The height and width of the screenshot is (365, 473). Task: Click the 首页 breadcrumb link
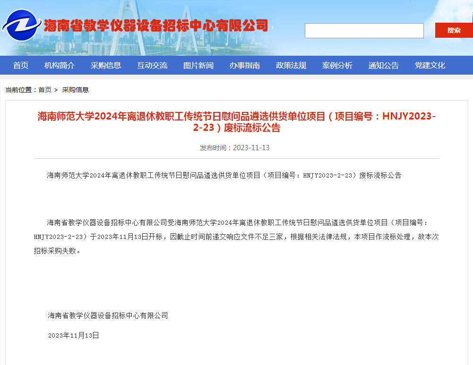click(45, 90)
